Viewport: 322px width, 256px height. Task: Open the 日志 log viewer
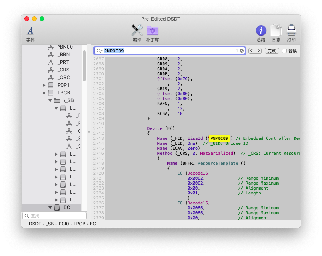click(x=276, y=33)
